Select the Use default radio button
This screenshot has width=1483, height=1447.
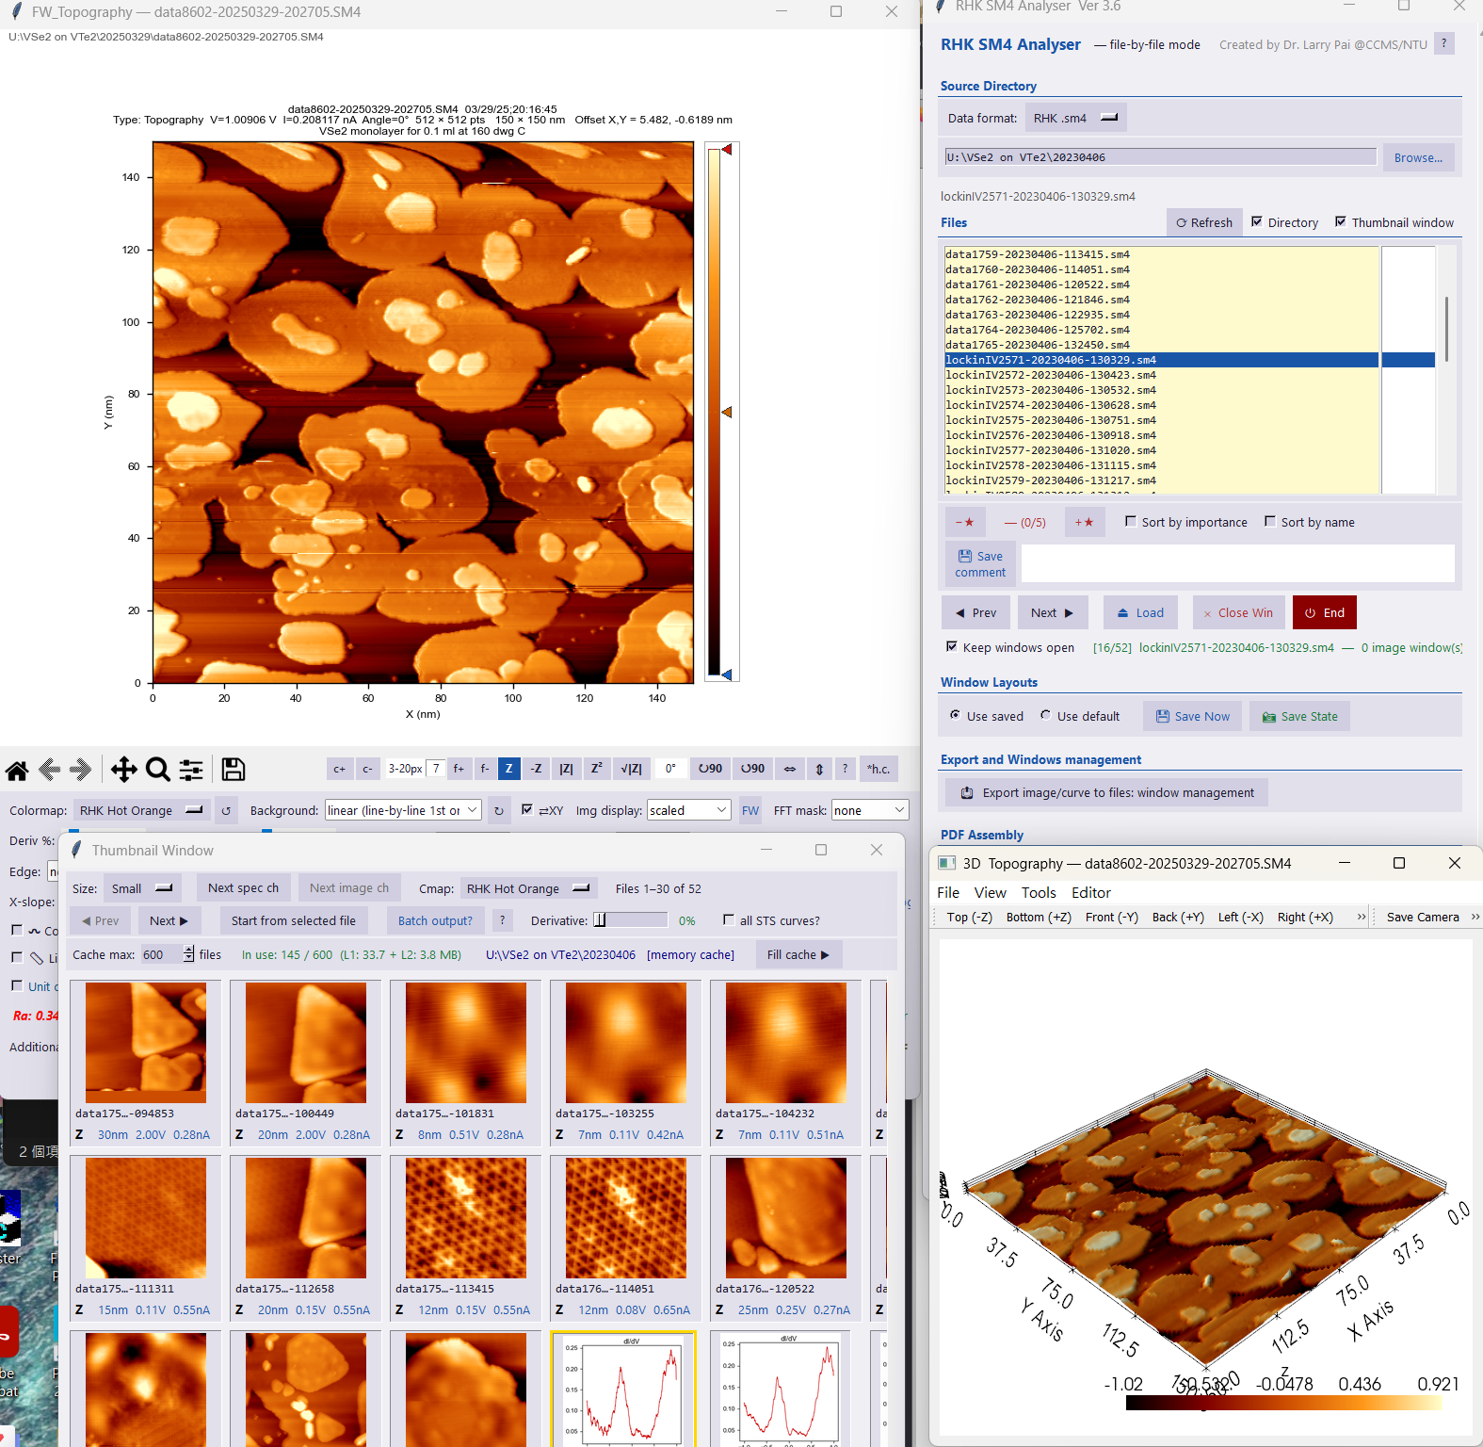pyautogui.click(x=1045, y=715)
